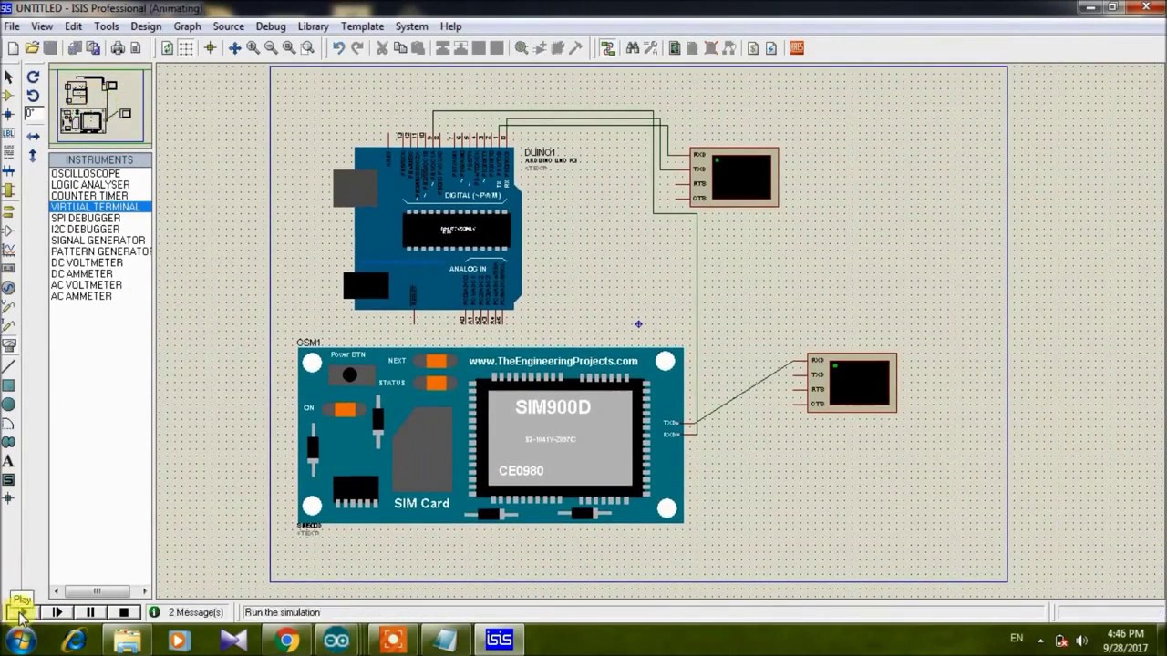Image resolution: width=1167 pixels, height=656 pixels.
Task: Open the Design menu
Action: point(146,26)
